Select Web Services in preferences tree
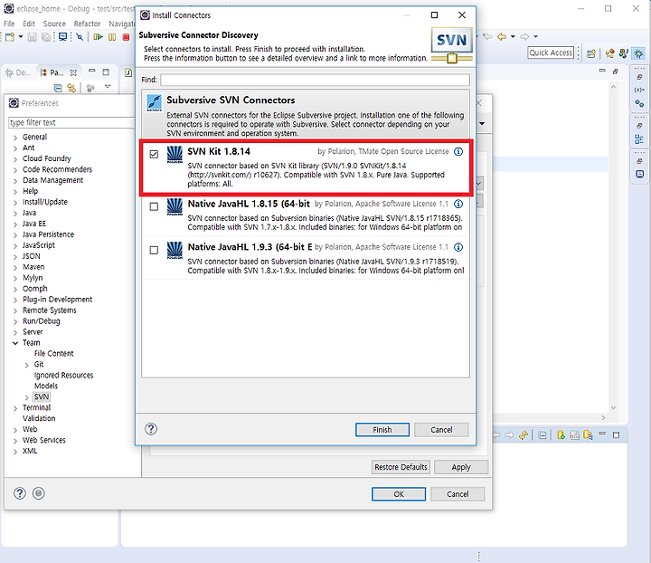Image resolution: width=651 pixels, height=563 pixels. (x=44, y=440)
